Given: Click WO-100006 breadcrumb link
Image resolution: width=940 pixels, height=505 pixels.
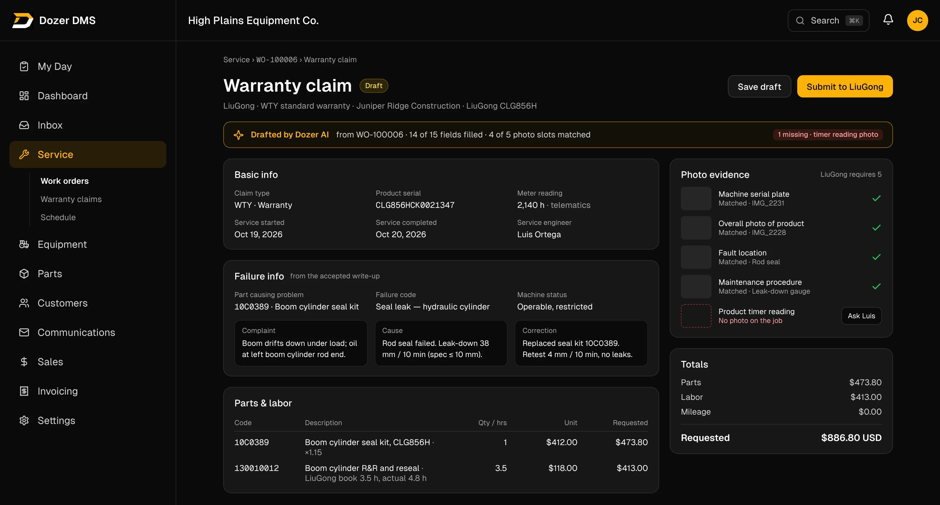Looking at the screenshot, I should click(277, 59).
